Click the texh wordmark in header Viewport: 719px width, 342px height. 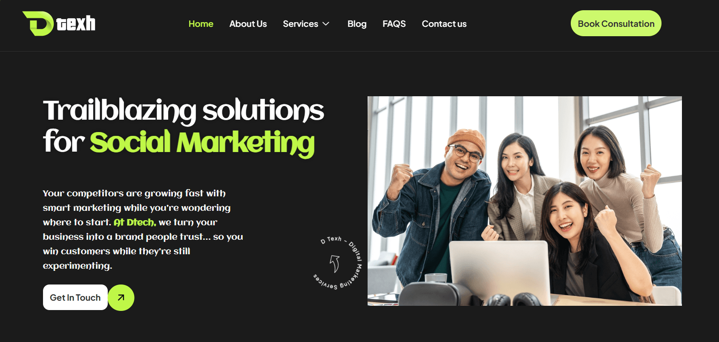[76, 23]
